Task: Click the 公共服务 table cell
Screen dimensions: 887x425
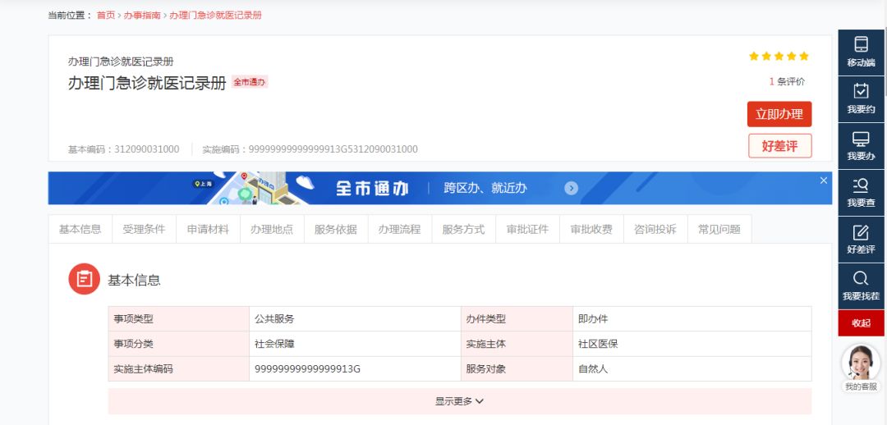Action: tap(356, 318)
